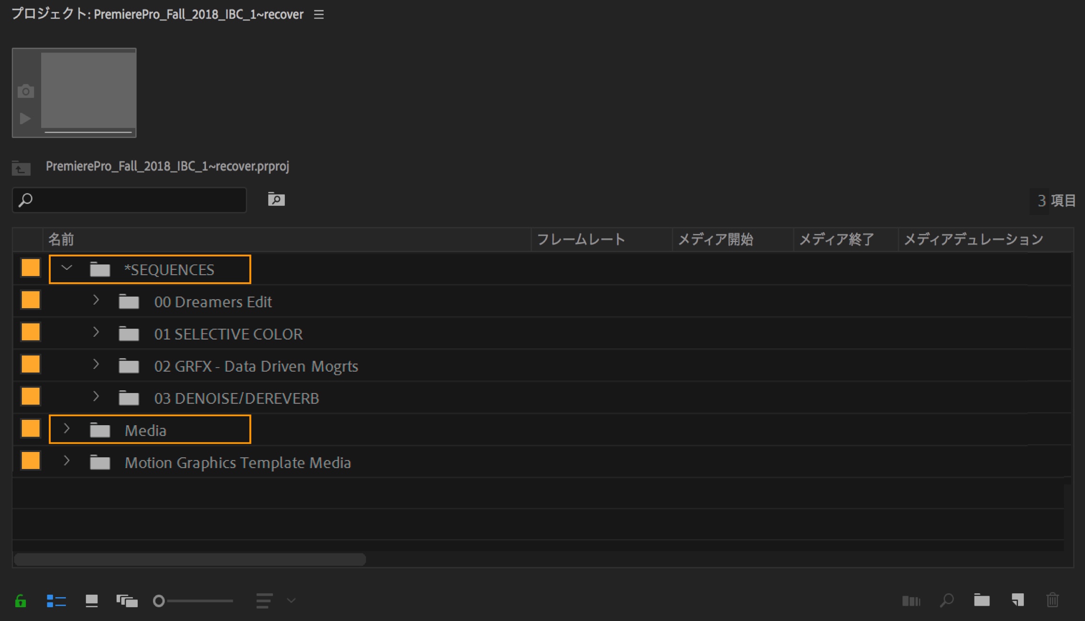The image size is (1085, 621).
Task: Click label swatch for 02 GRFX row
Action: click(31, 364)
